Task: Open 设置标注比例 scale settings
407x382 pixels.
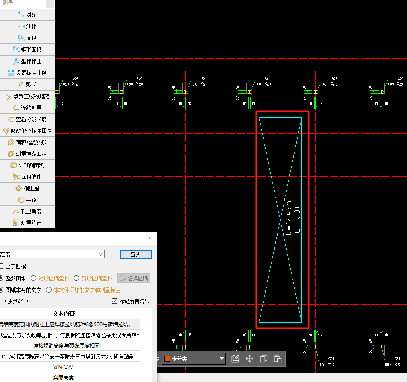Action: [x=27, y=73]
